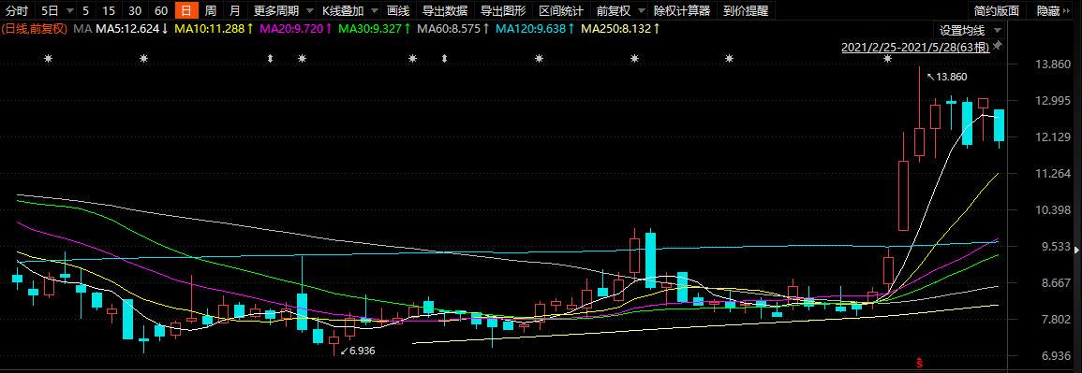
Task: Click the last star marker before price surge
Action: coord(887,59)
